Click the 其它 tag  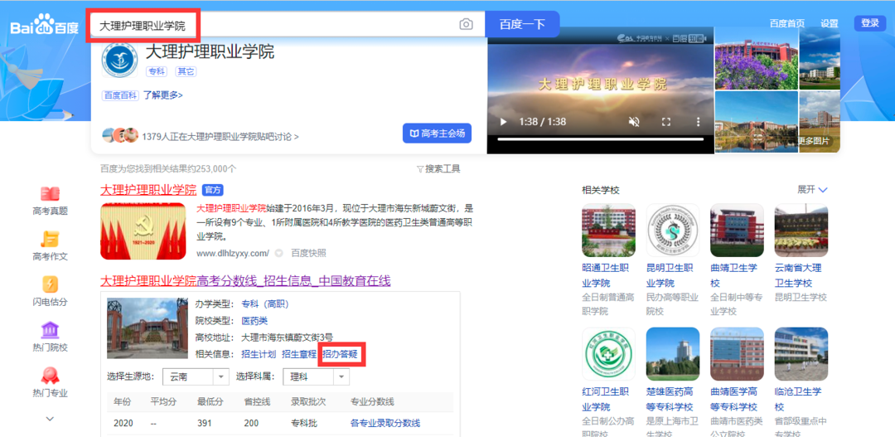186,71
